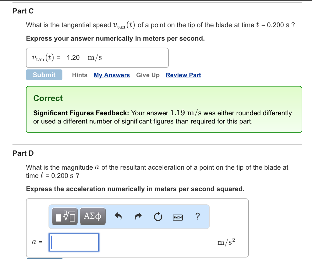
Task: Click the m/s² units label
Action: pyautogui.click(x=226, y=242)
